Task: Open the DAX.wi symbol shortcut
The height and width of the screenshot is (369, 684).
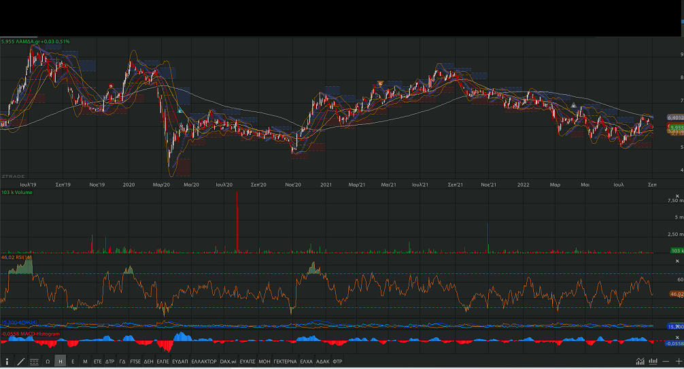Action: click(x=228, y=362)
